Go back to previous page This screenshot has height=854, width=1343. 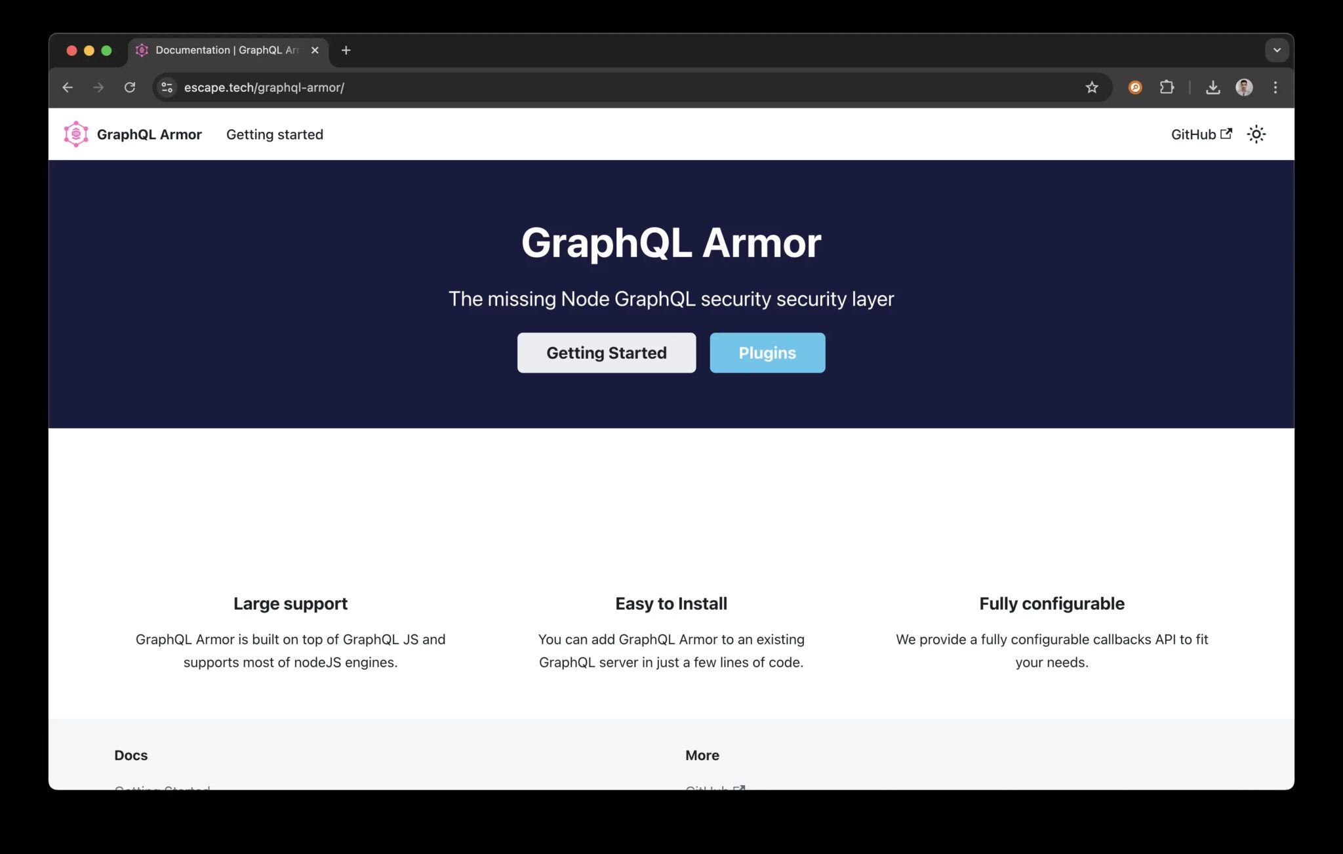click(68, 87)
